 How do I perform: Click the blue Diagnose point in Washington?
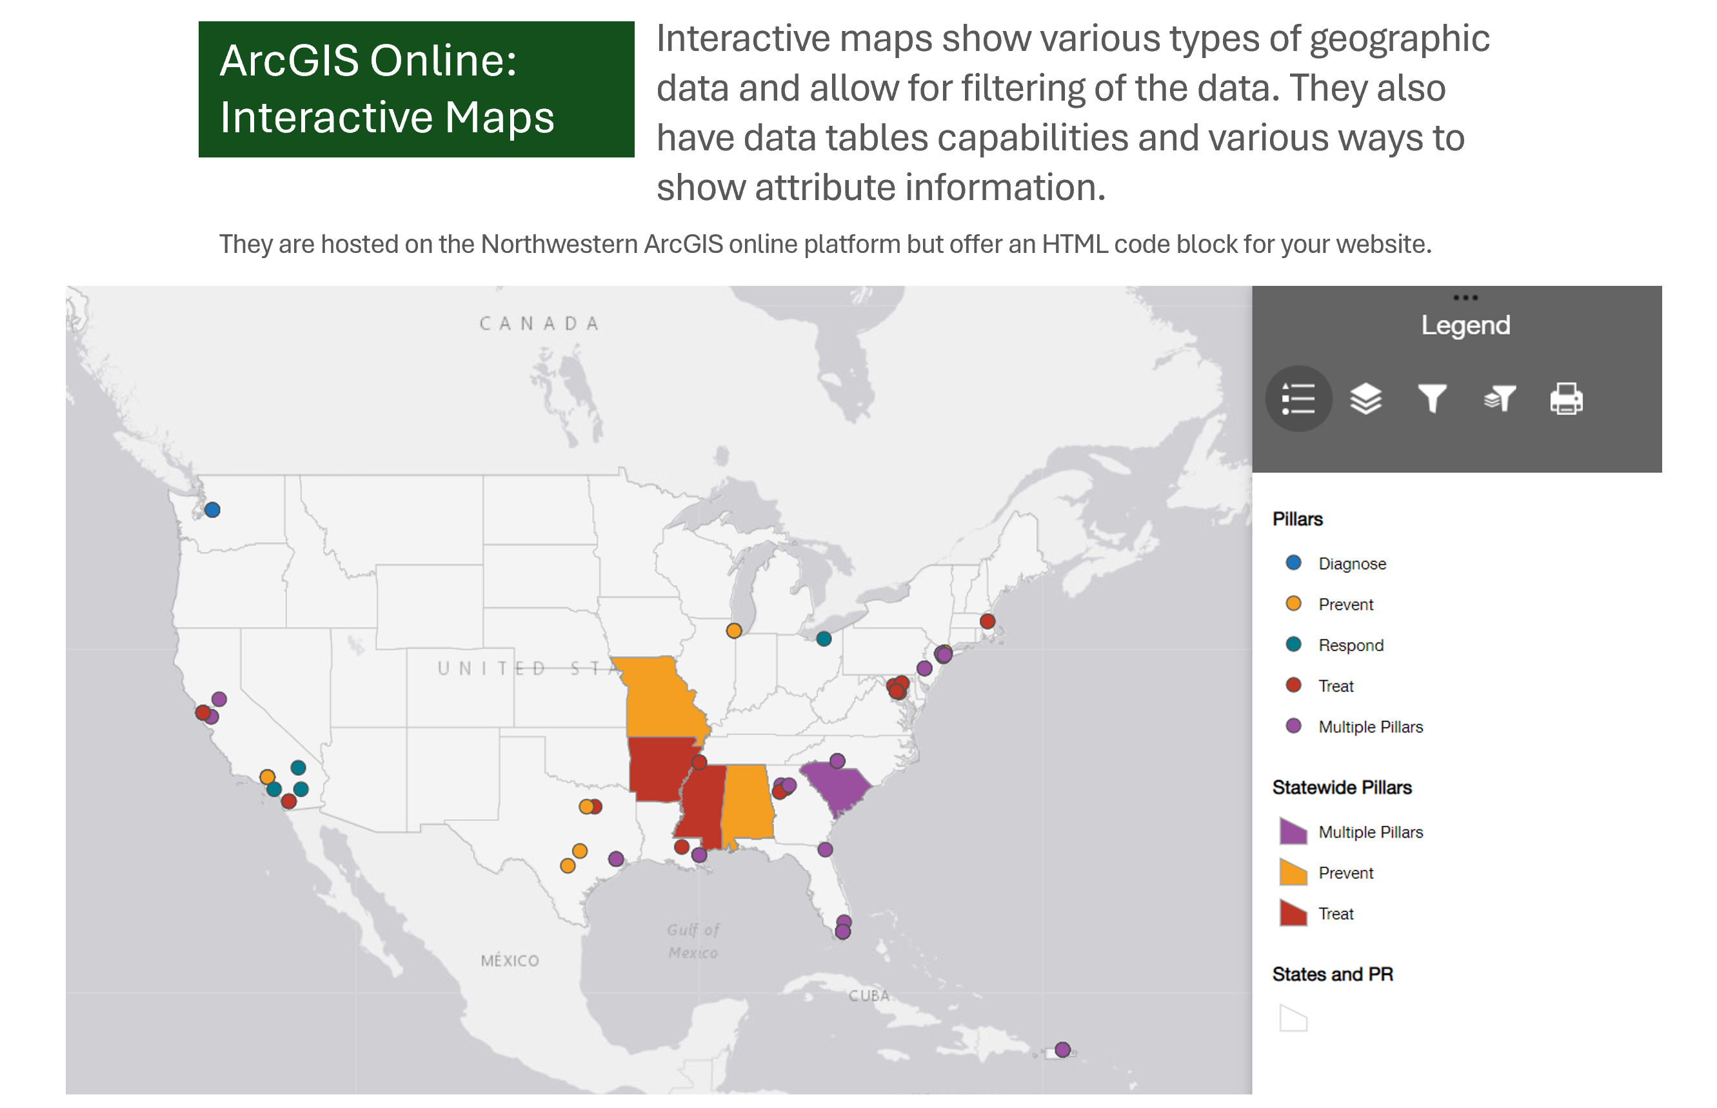pos(212,509)
